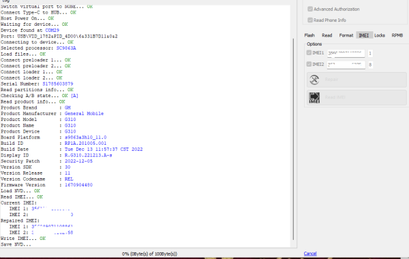Click the progress bar showing 0%
This screenshot has width=409, height=259.
149,254
